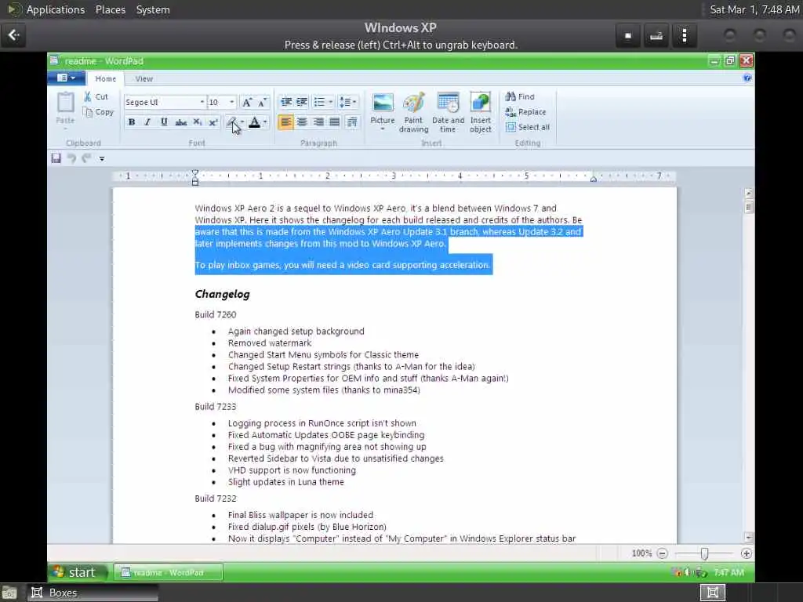803x602 pixels.
Task: Click the text highlight color pen
Action: (x=231, y=122)
